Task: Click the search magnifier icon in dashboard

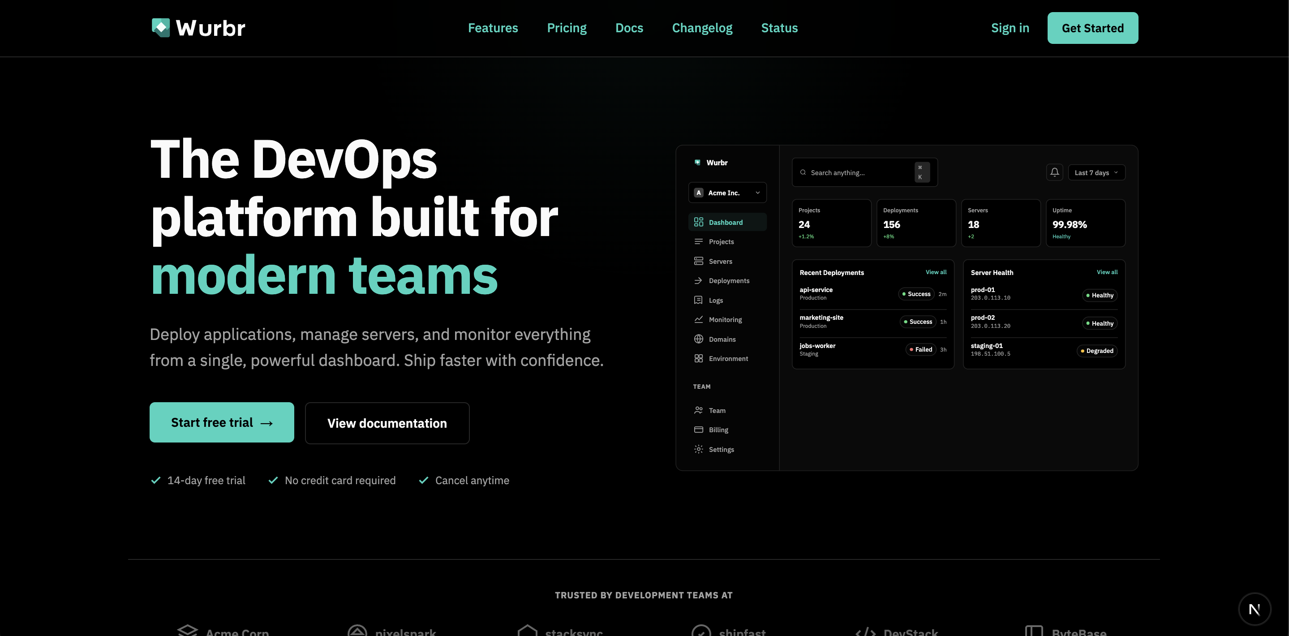Action: (x=803, y=172)
